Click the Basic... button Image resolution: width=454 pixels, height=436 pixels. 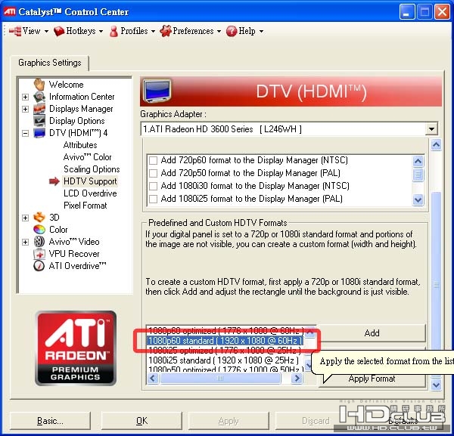(50, 421)
